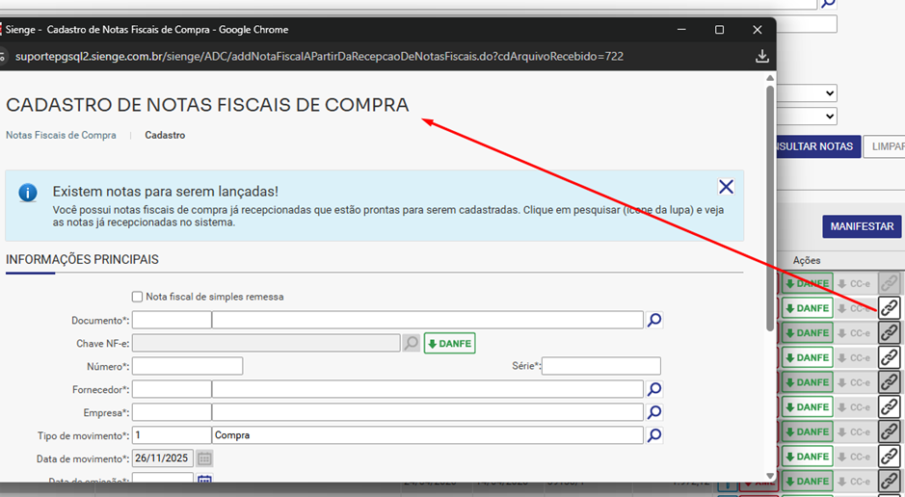Viewport: 905px width, 497px height.
Task: Click the 'Compra' movement type field
Action: tap(428, 435)
